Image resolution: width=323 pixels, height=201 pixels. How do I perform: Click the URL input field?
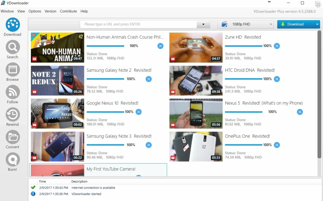point(138,24)
